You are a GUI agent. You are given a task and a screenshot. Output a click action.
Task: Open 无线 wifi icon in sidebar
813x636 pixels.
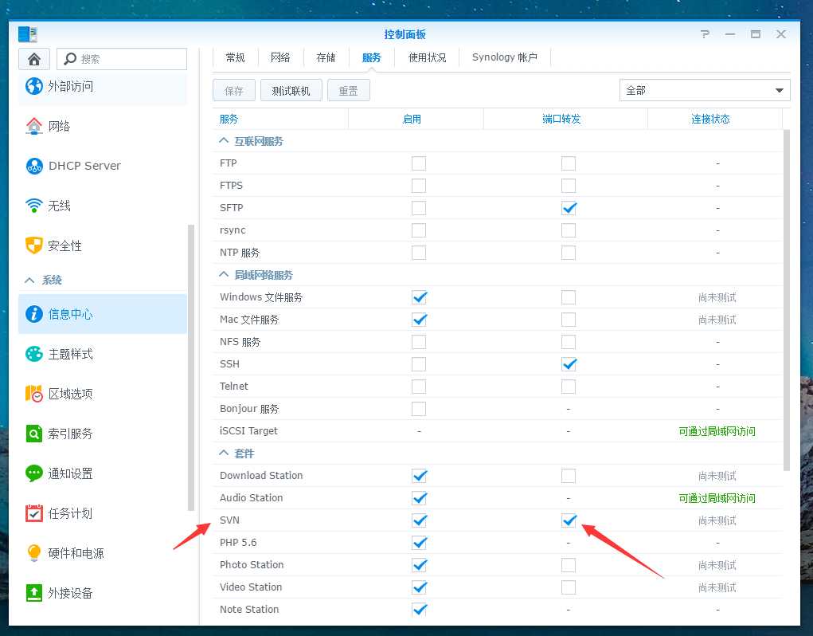point(34,206)
